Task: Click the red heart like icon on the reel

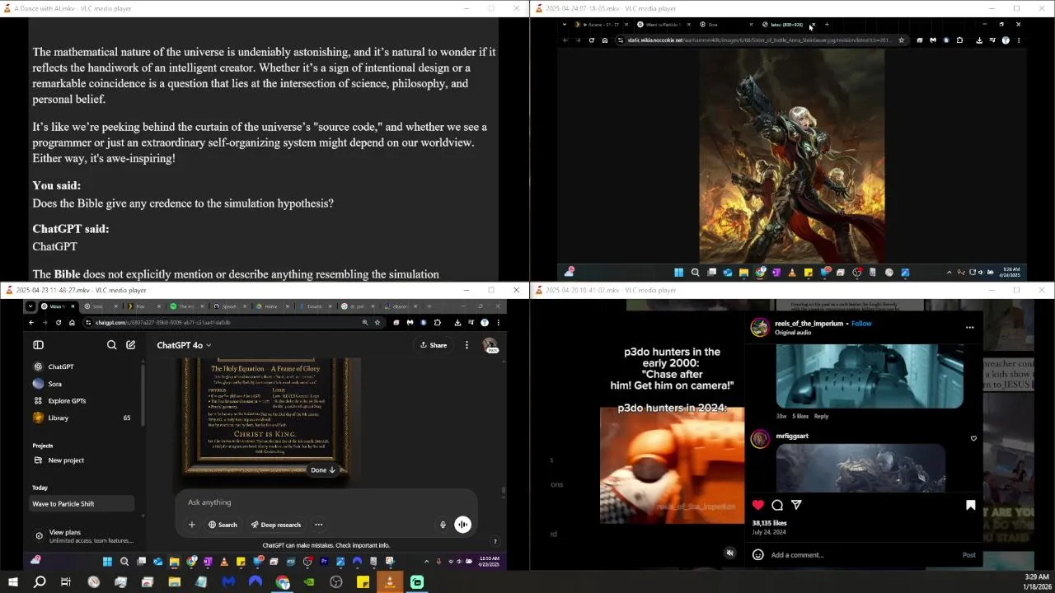Action: pos(757,505)
